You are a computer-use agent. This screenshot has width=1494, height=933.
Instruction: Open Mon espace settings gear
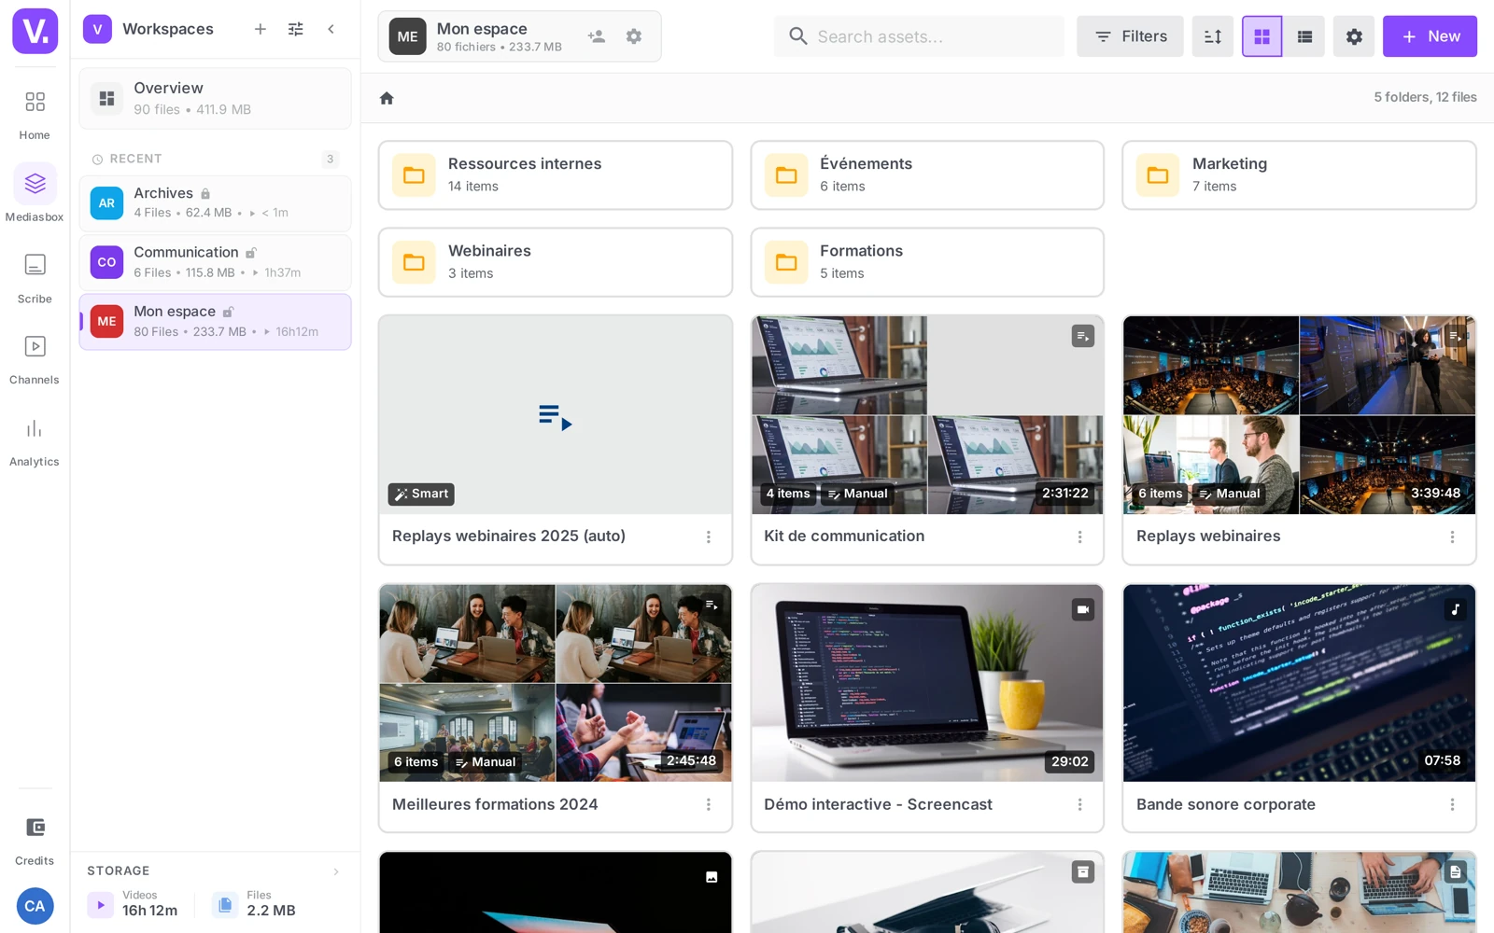(x=634, y=36)
